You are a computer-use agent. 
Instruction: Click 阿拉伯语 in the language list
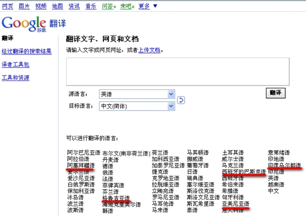[78, 159]
